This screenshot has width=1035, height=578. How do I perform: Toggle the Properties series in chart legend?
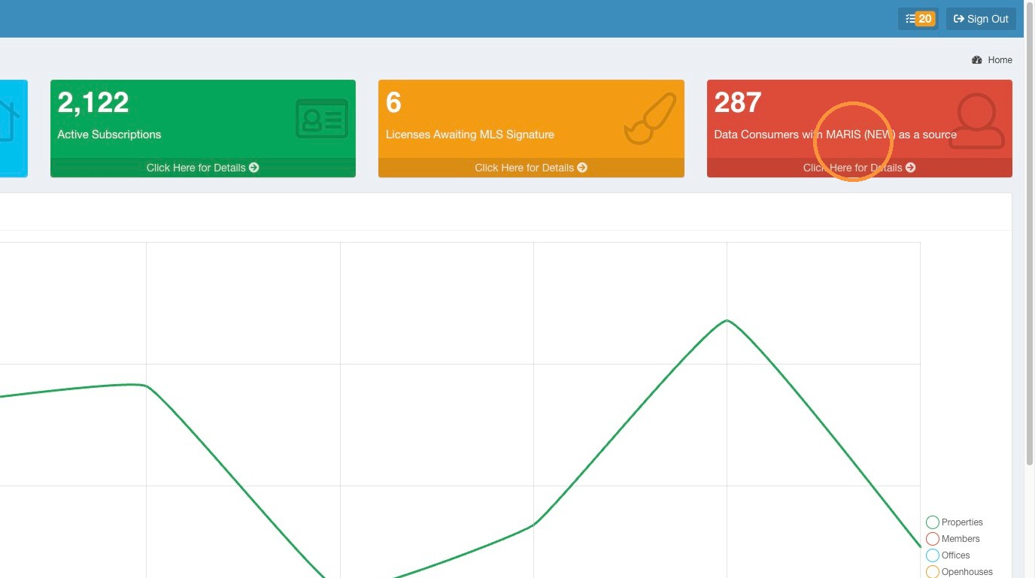[x=955, y=522]
